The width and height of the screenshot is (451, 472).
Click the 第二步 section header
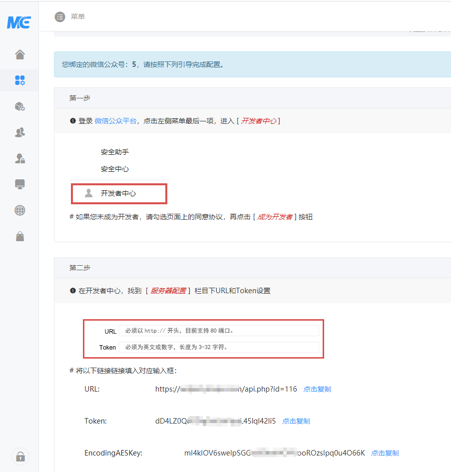click(253, 268)
